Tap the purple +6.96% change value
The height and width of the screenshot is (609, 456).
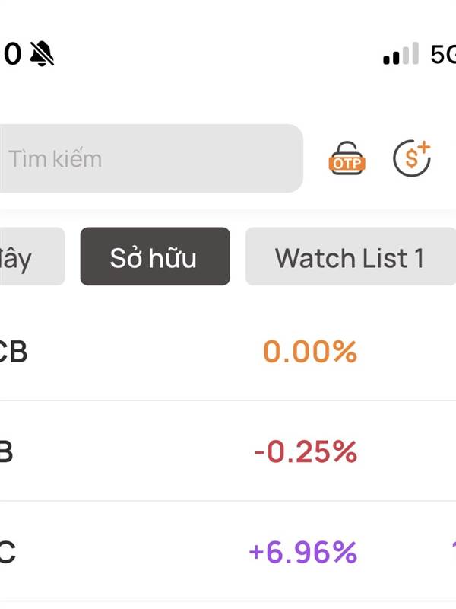click(302, 552)
